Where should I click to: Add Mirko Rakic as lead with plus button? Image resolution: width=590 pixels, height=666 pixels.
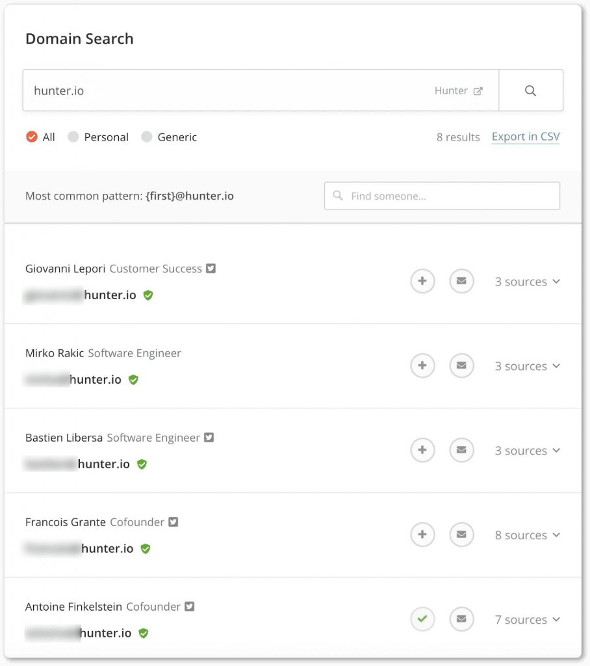click(x=422, y=366)
